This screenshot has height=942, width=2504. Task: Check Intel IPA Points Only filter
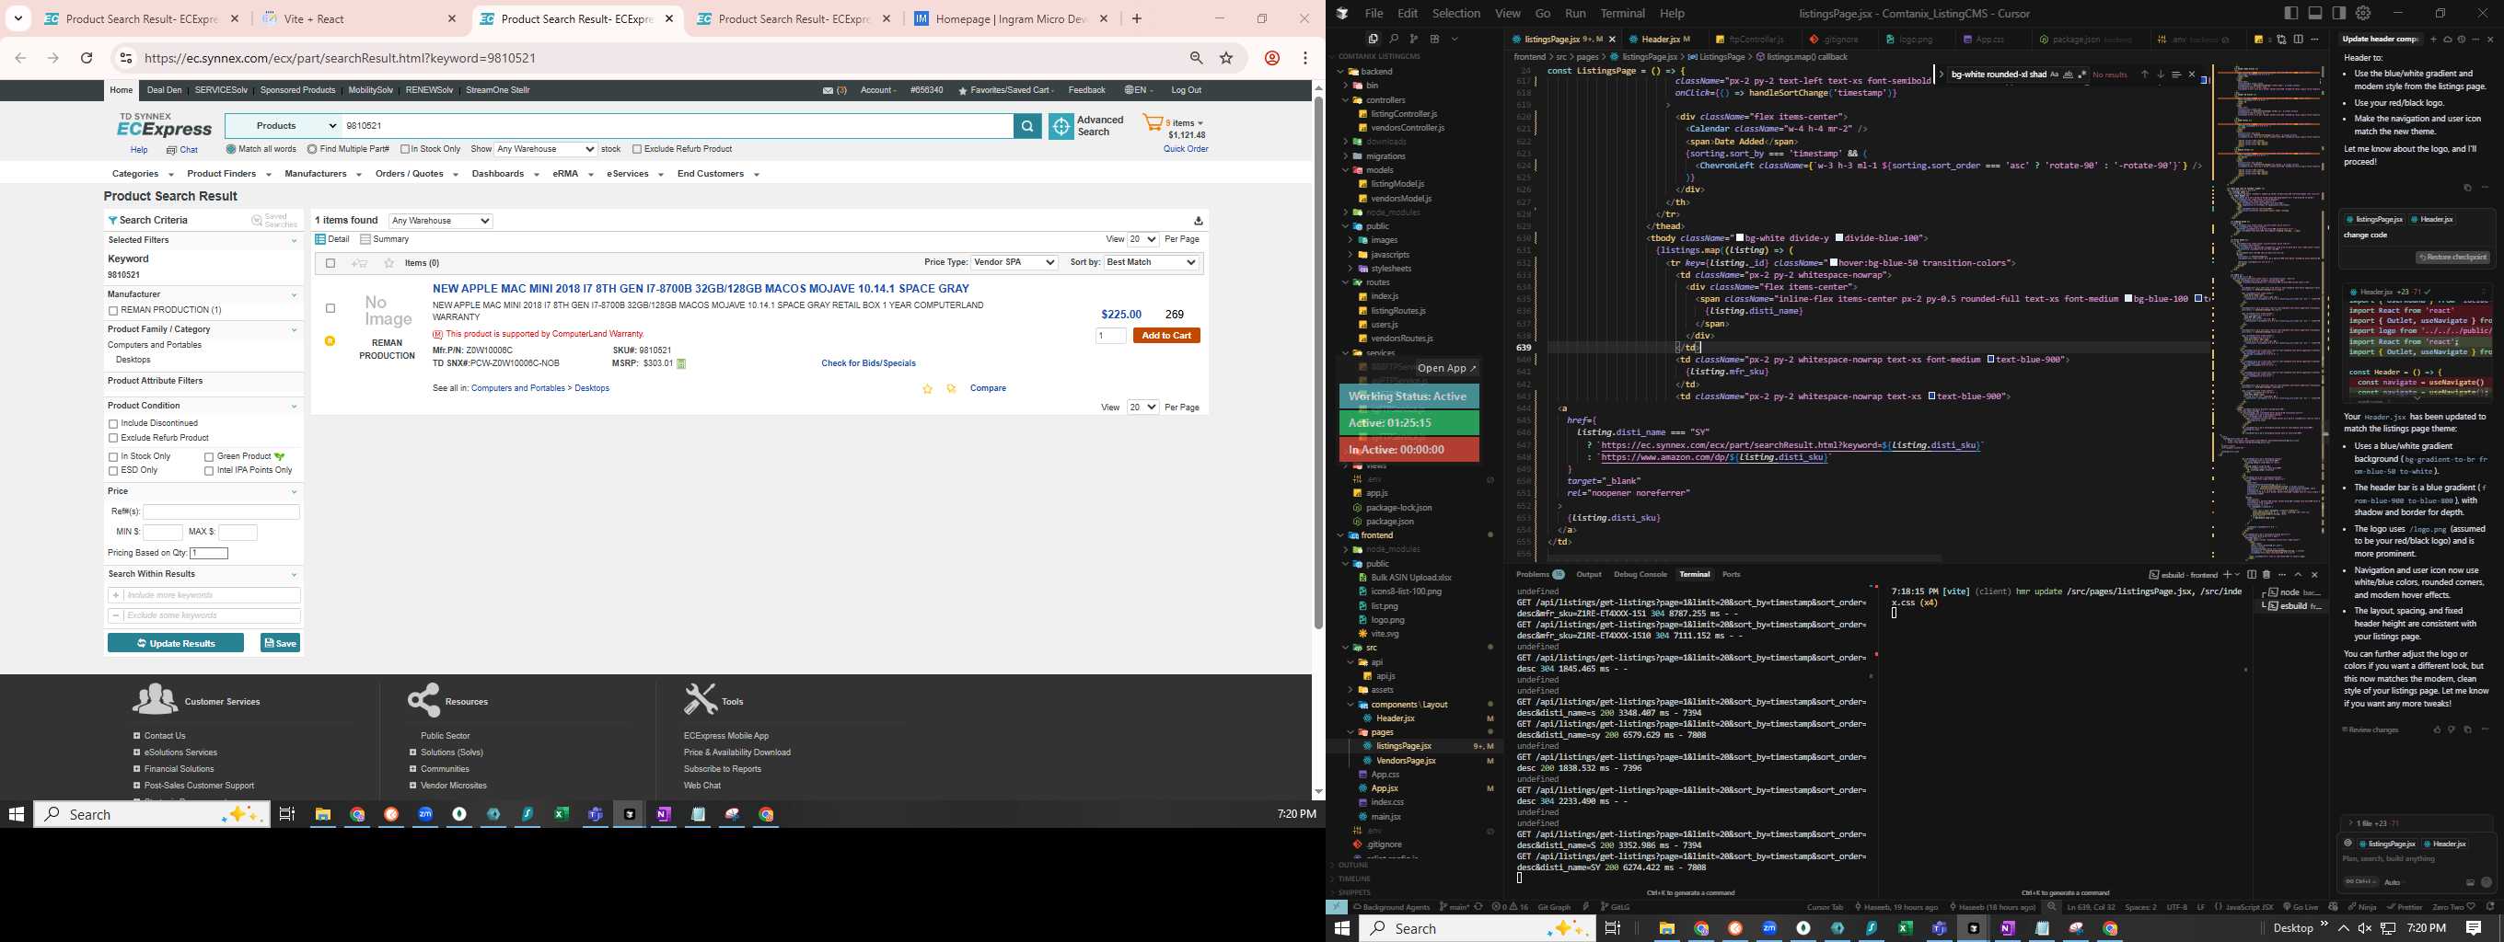[x=209, y=471]
